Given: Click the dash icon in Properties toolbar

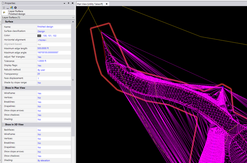Looking at the screenshot, I should point(7,7).
